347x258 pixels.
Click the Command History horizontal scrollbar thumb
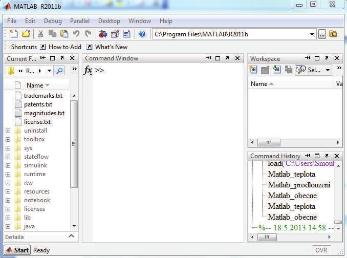267,237
